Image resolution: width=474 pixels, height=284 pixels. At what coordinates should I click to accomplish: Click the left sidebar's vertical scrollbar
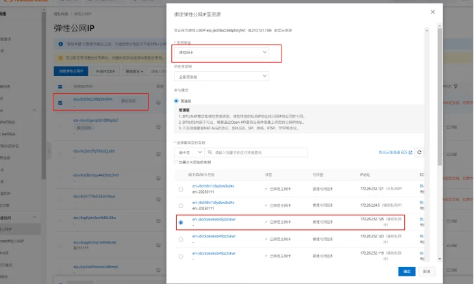pos(44,95)
